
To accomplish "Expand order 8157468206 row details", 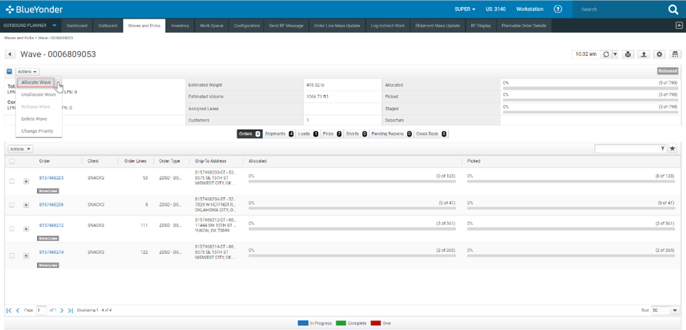I will pos(26,205).
